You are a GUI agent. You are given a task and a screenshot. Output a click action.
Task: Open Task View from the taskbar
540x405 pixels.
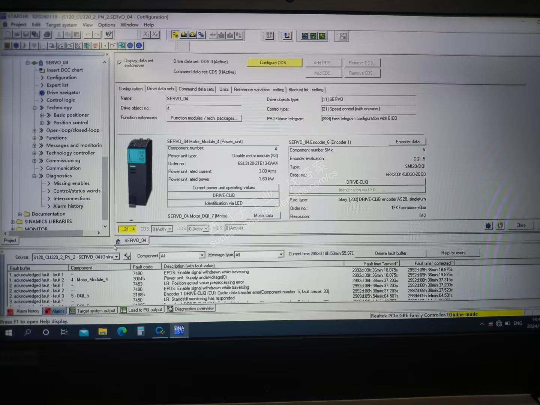click(x=64, y=332)
